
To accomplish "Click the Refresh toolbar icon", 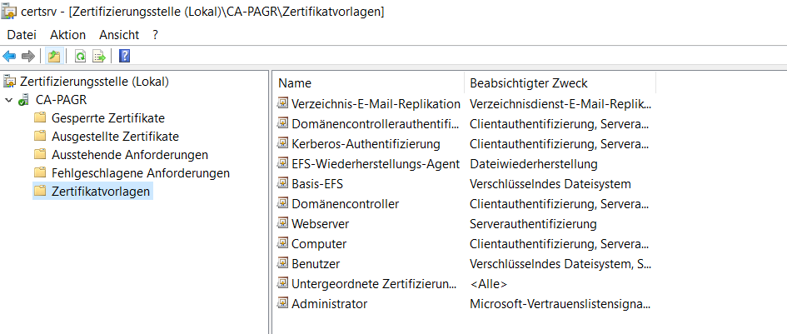I will coord(80,57).
